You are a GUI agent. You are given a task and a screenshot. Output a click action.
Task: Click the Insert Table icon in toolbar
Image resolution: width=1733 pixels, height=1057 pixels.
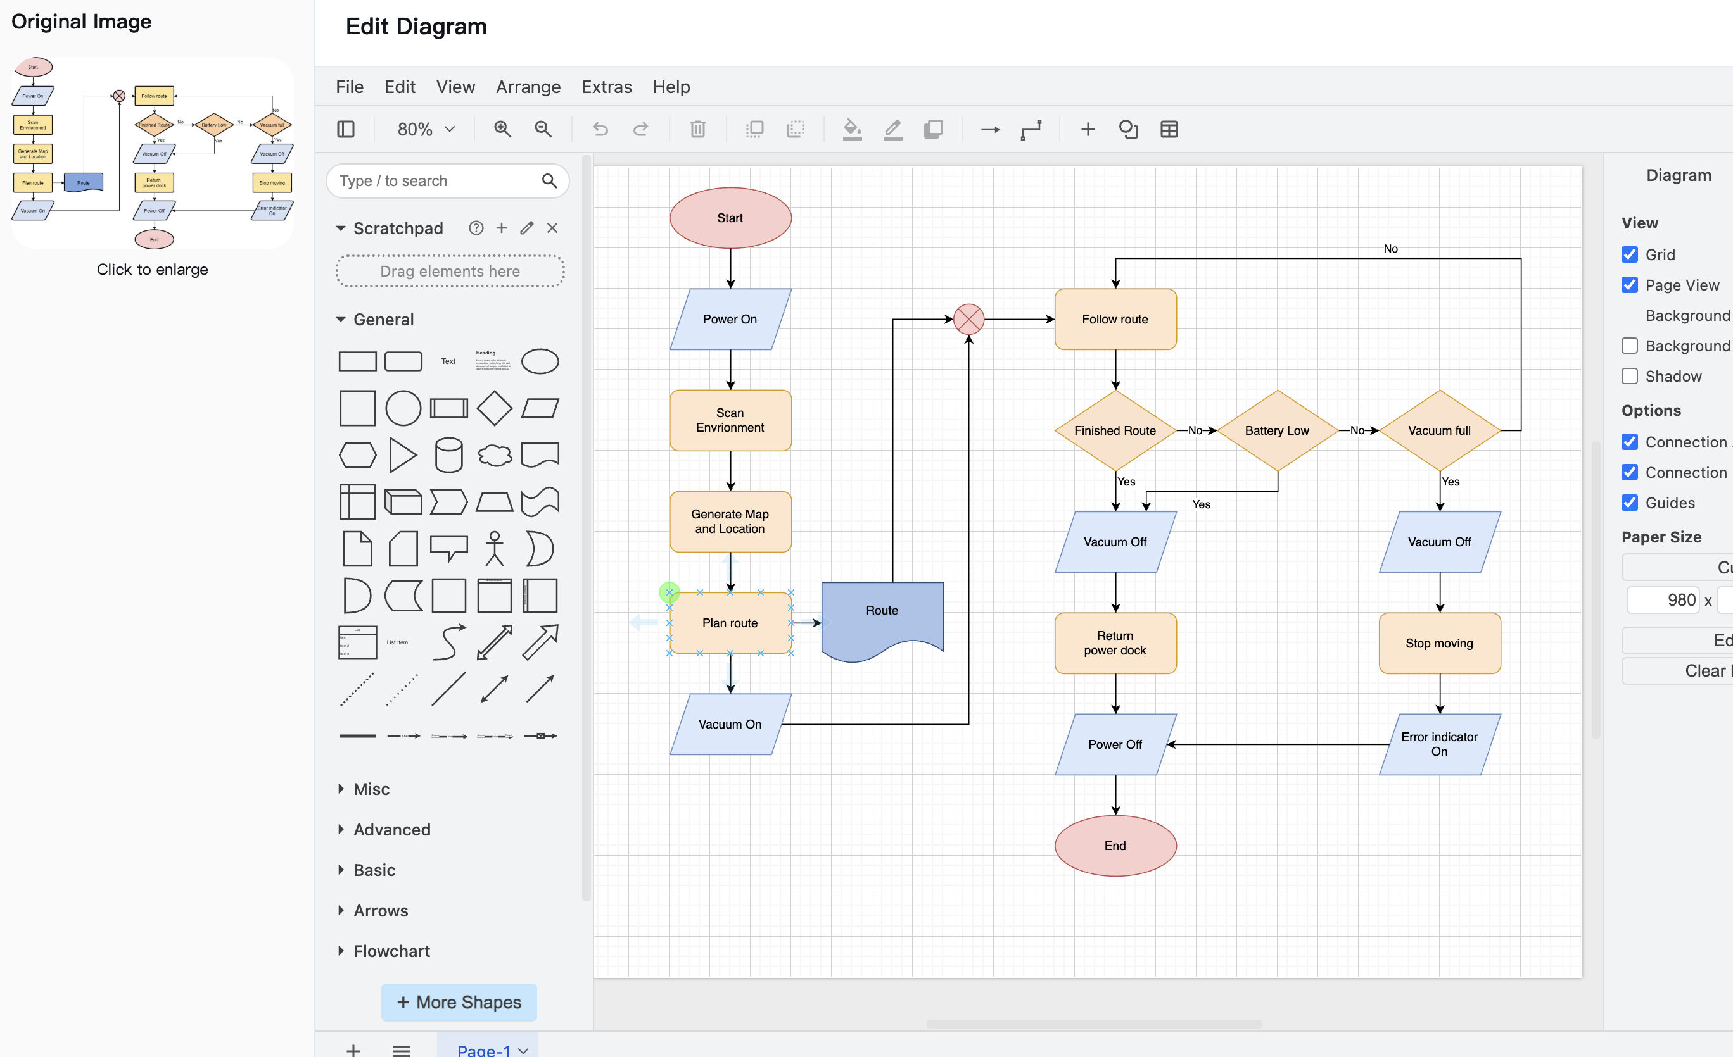(1169, 129)
